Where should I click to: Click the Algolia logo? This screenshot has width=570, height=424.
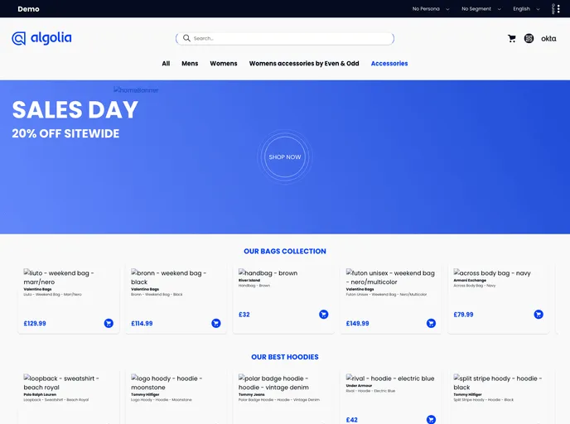point(41,38)
